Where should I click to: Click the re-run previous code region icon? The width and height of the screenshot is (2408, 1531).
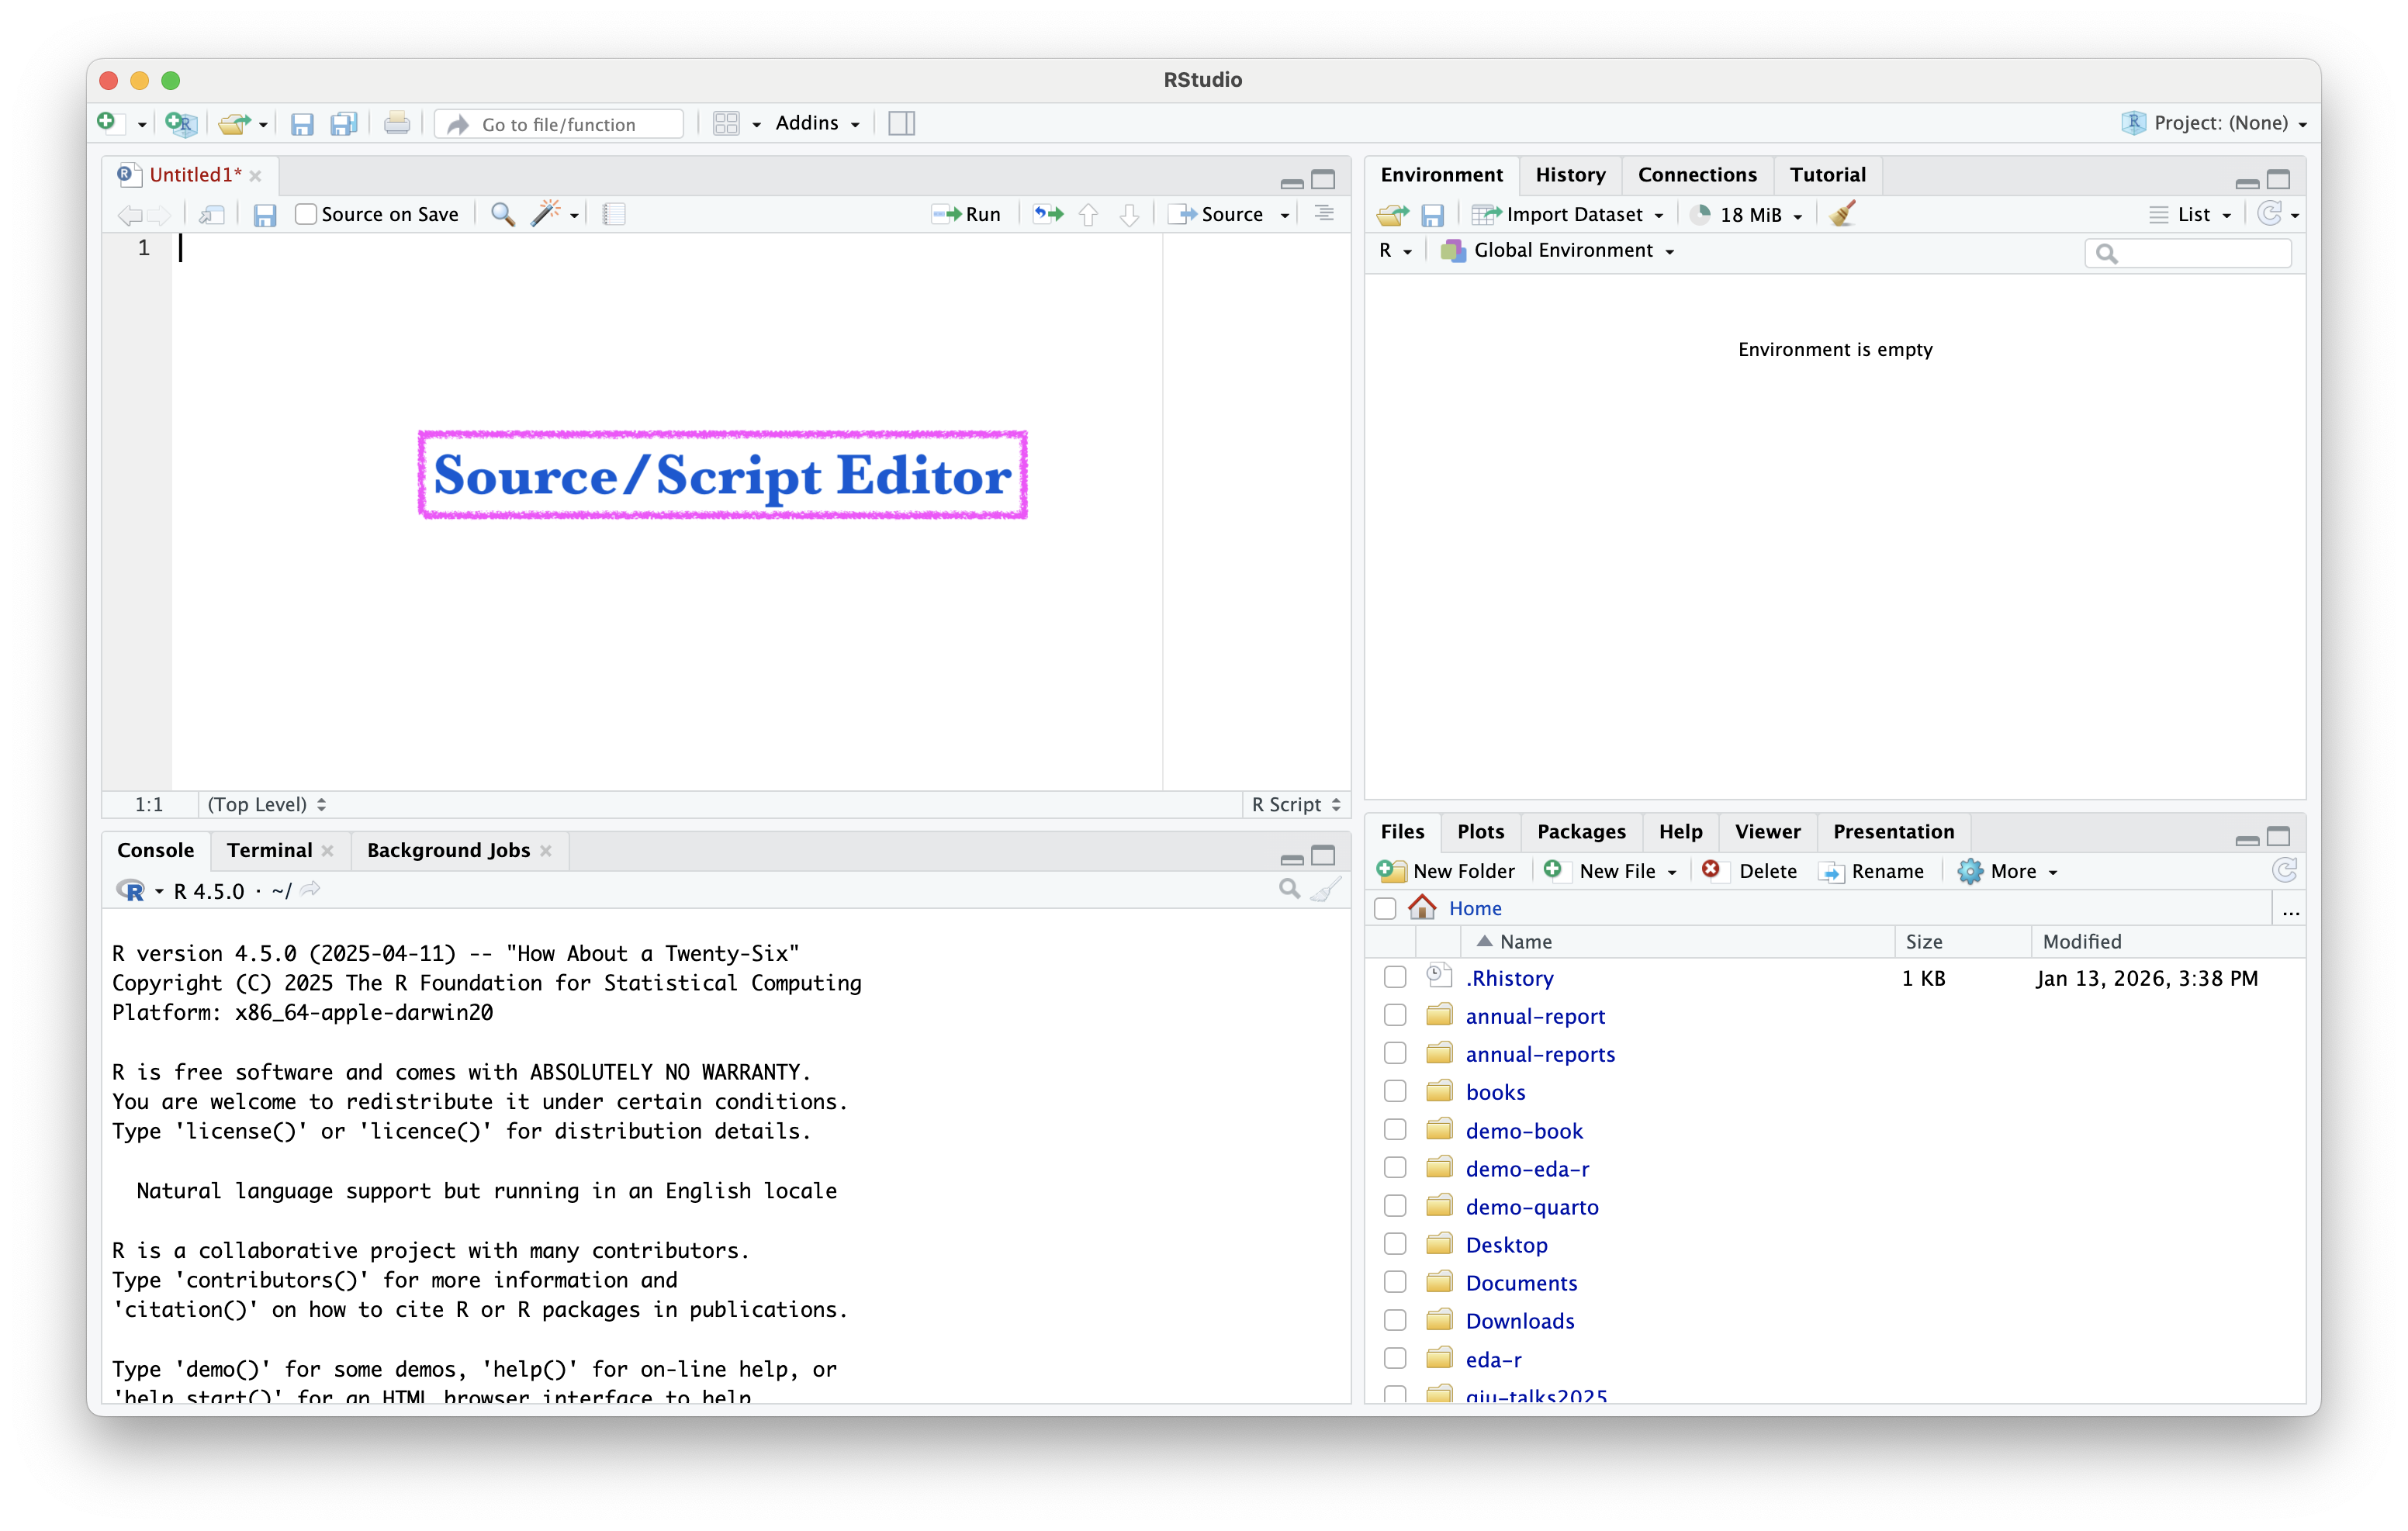pos(1048,214)
